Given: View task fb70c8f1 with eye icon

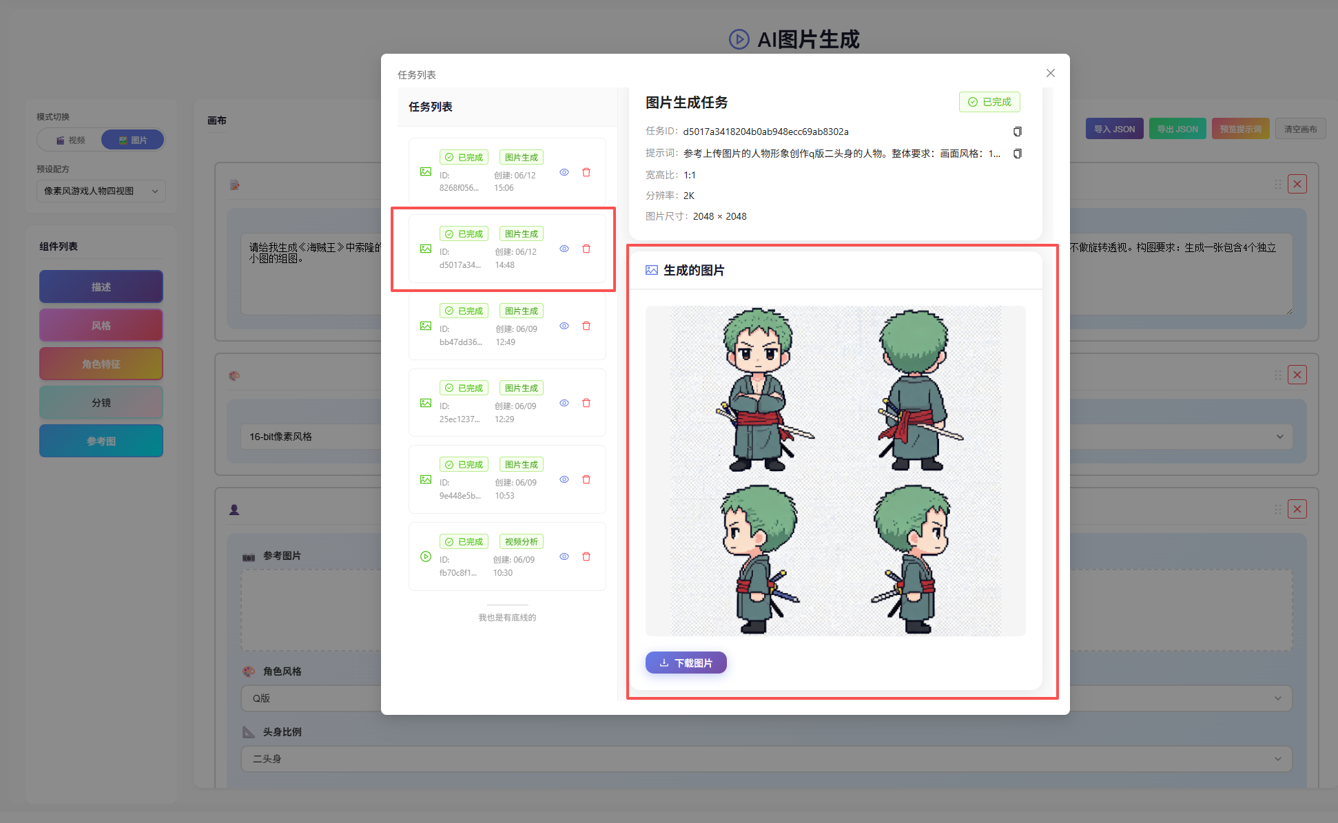Looking at the screenshot, I should [x=564, y=556].
